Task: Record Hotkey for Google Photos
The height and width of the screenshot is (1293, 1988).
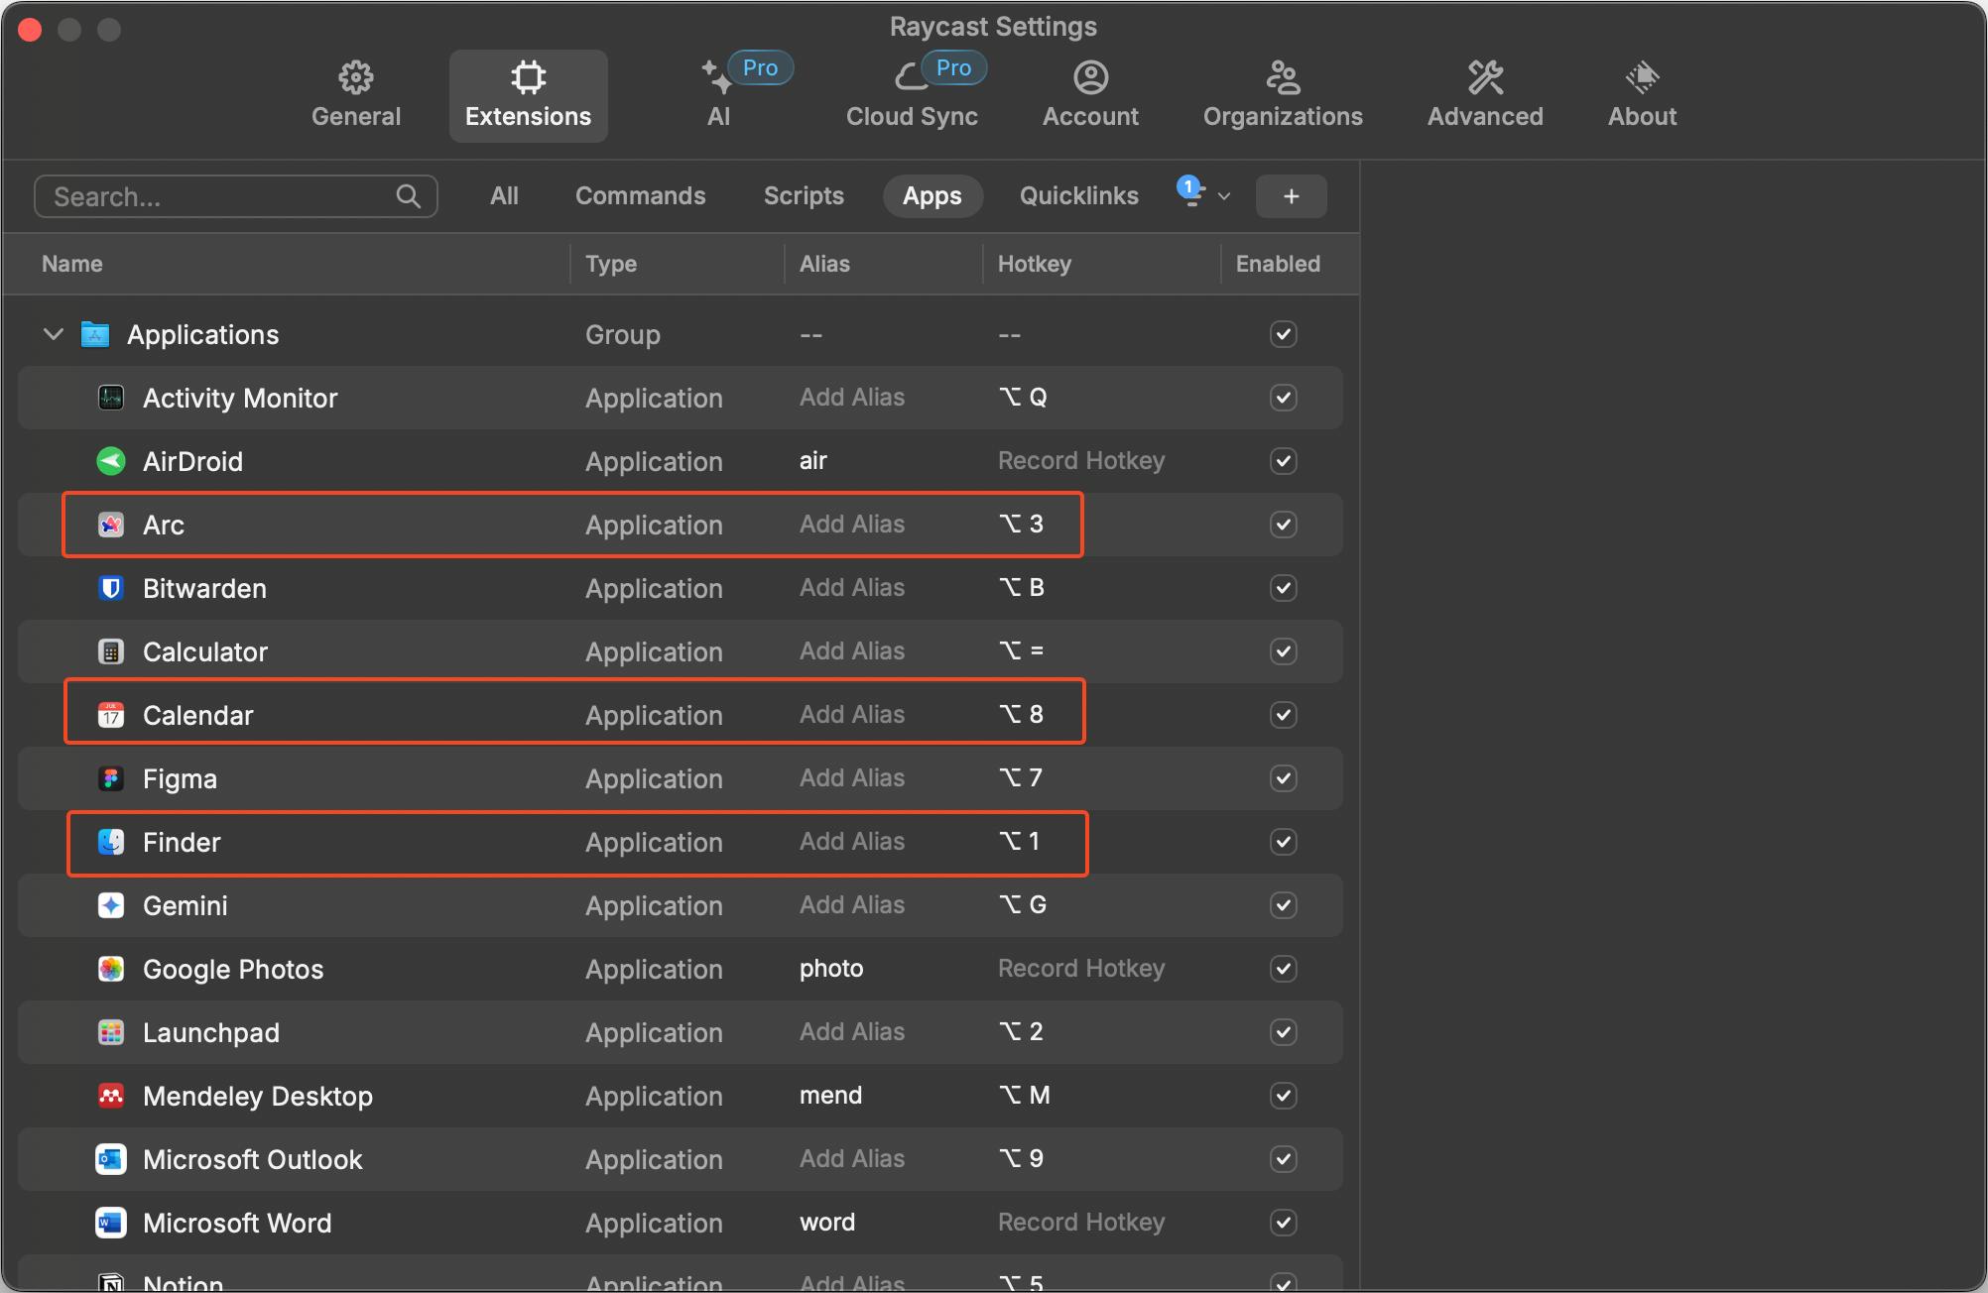Action: pos(1081,969)
